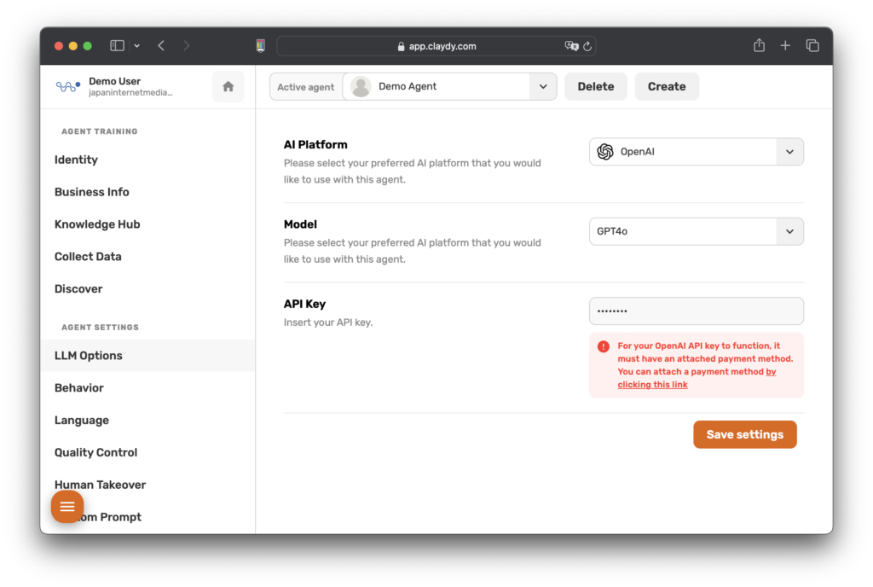Expand the Active agent dropdown
The image size is (873, 587).
(542, 86)
